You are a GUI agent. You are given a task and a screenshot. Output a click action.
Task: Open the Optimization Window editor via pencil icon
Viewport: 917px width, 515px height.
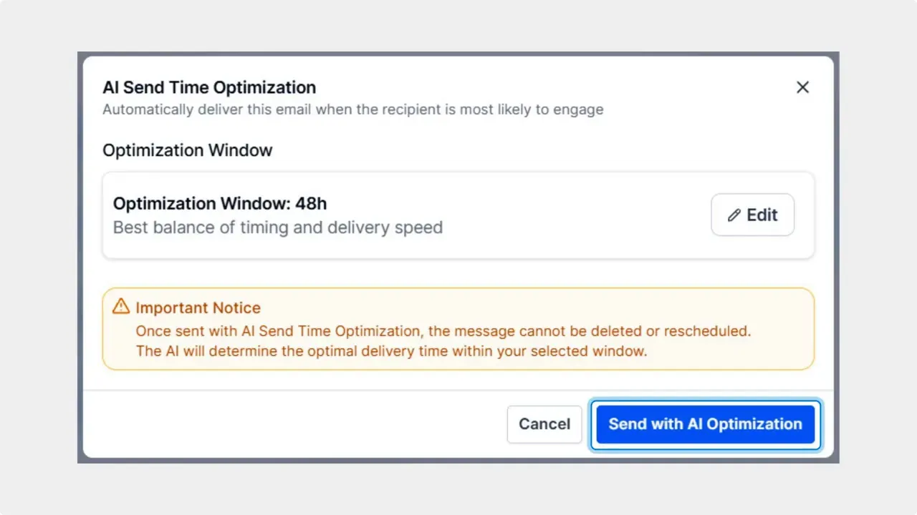[734, 215]
